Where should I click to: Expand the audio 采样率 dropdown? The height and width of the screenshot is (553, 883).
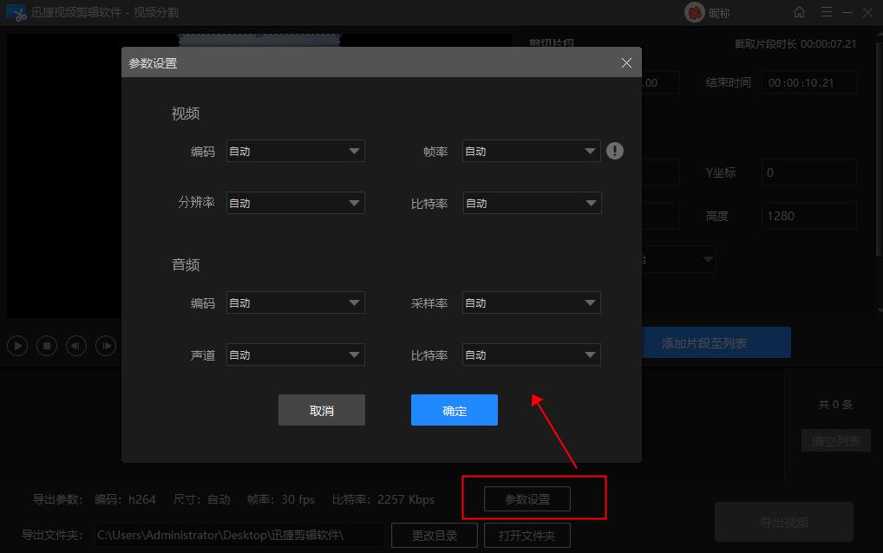(x=531, y=302)
